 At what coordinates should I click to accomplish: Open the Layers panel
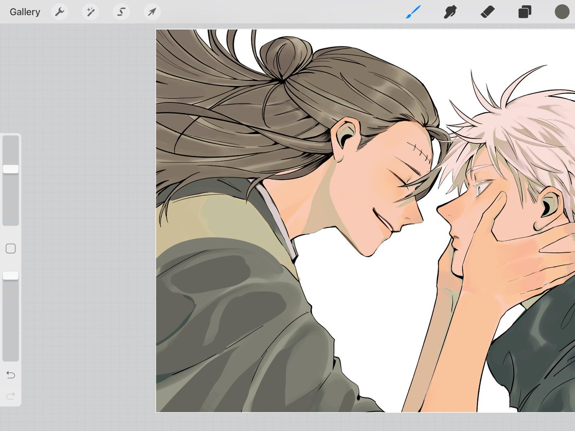525,12
